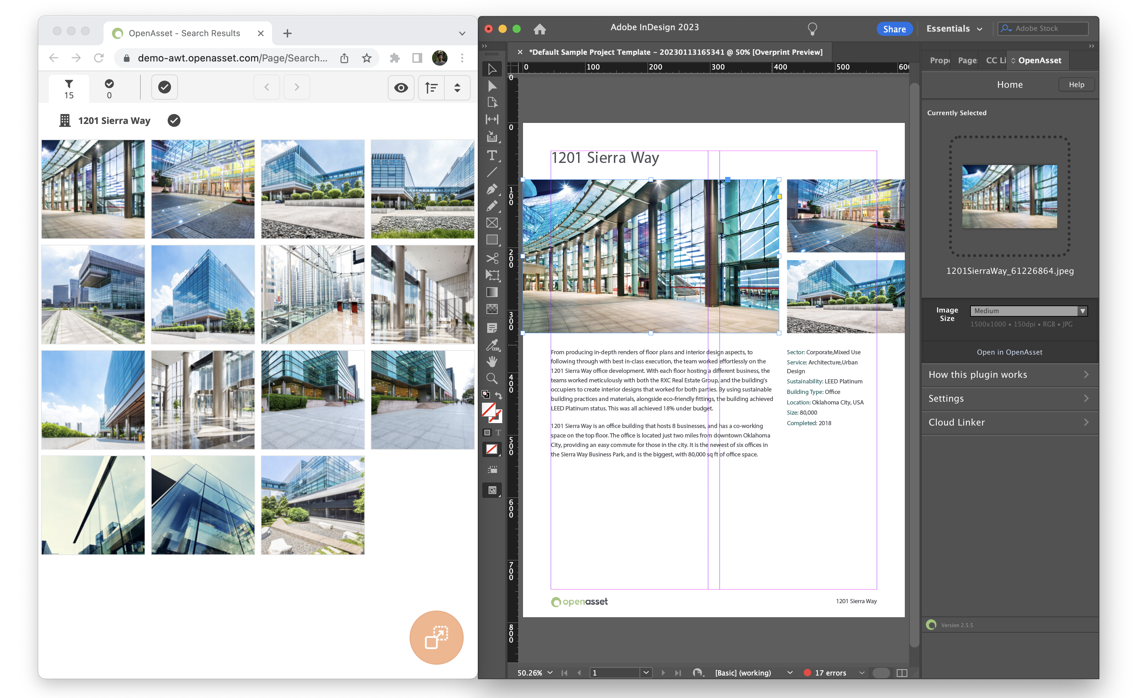
Task: Select the OpenAsset Search Results browser tab
Action: coord(185,33)
